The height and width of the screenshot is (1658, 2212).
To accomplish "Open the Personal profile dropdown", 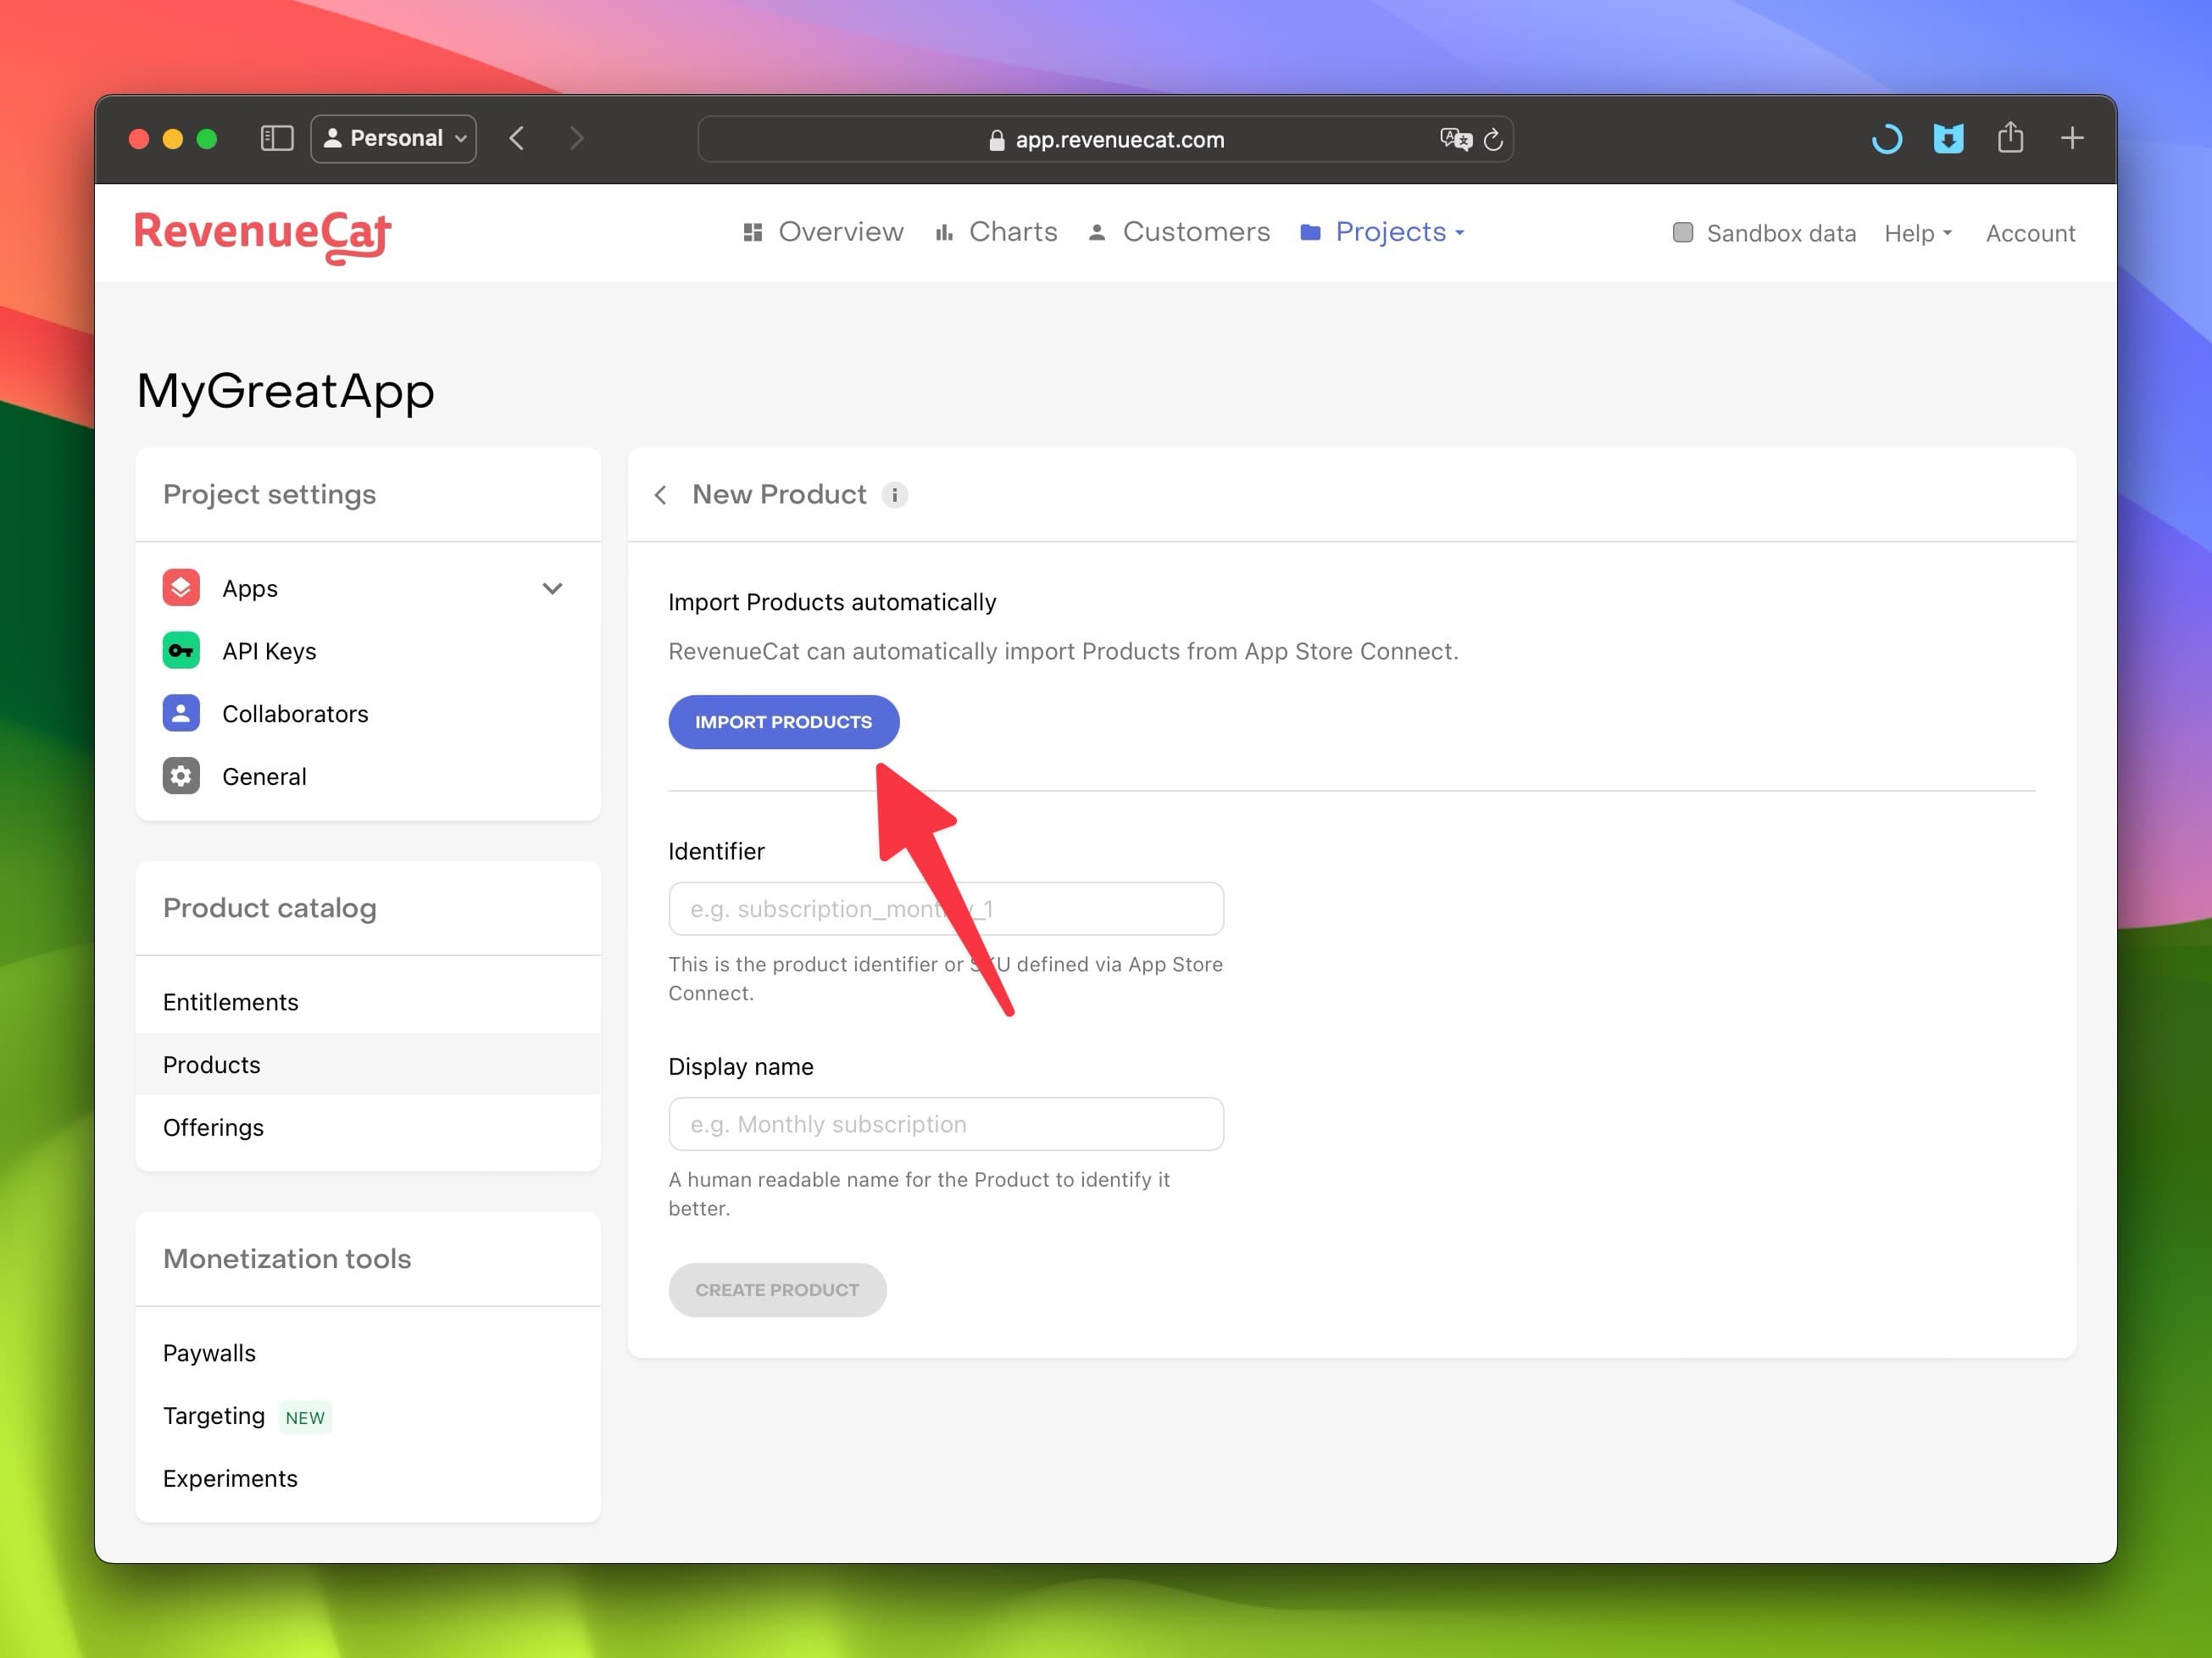I will click(x=394, y=138).
